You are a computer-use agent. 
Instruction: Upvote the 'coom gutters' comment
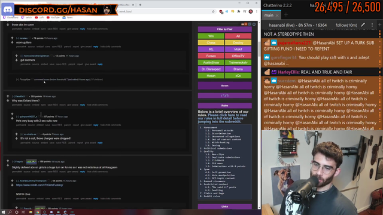[x=12, y=38]
